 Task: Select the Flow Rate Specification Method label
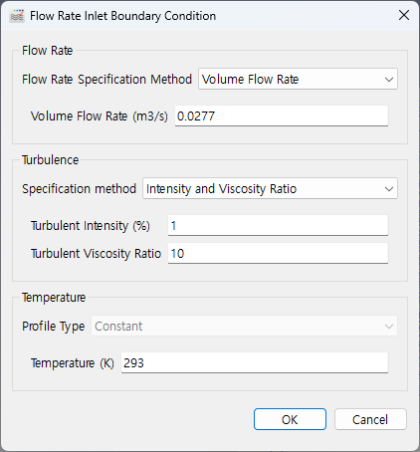pos(106,80)
